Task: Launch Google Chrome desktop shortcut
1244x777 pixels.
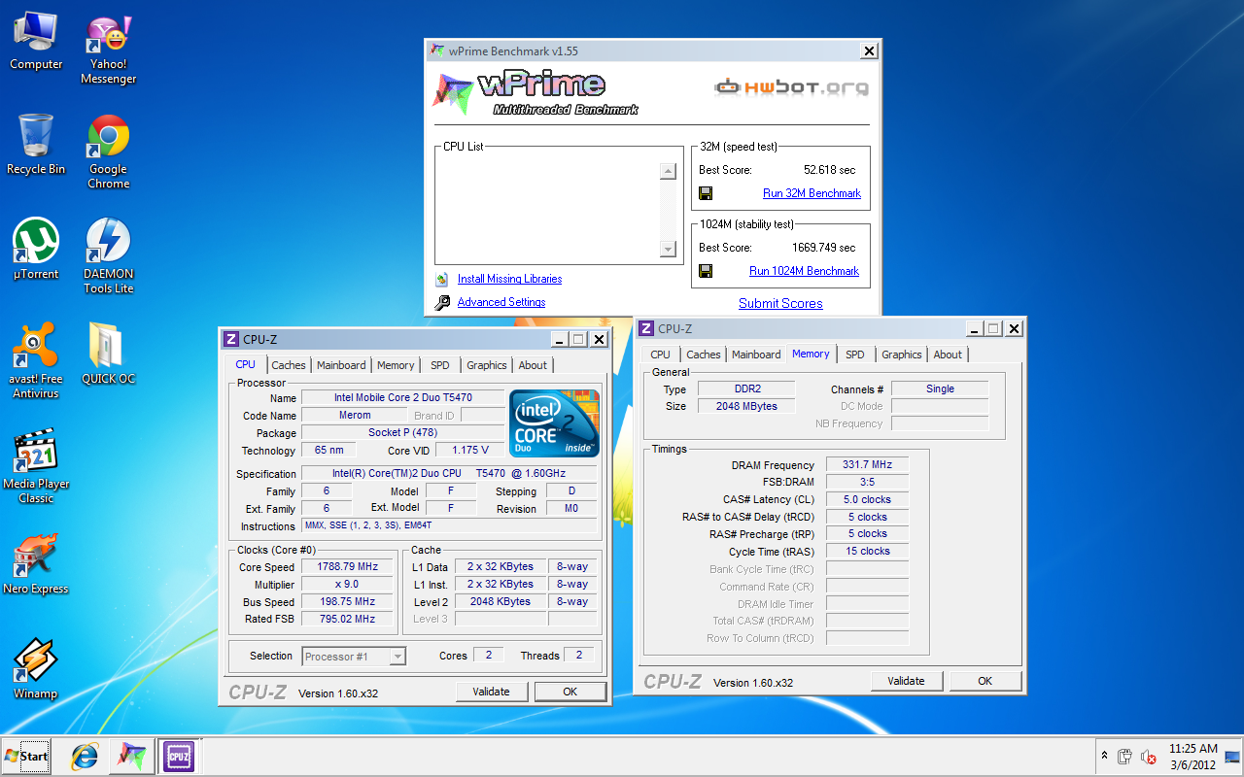Action: click(x=108, y=152)
